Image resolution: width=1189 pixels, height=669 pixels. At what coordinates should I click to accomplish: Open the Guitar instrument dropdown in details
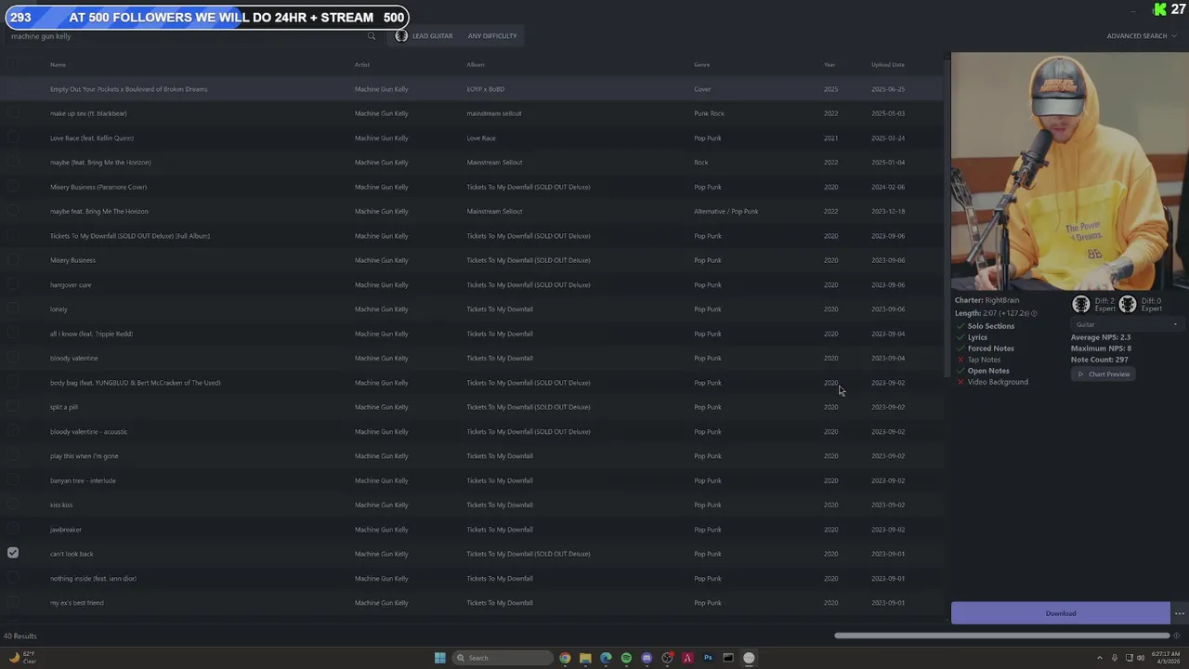point(1126,324)
